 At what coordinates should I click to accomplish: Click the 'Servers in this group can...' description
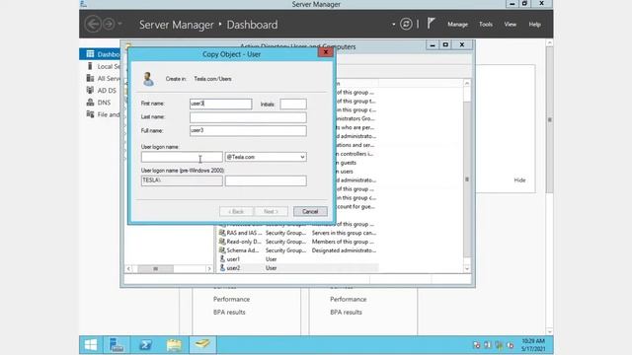[x=344, y=233]
